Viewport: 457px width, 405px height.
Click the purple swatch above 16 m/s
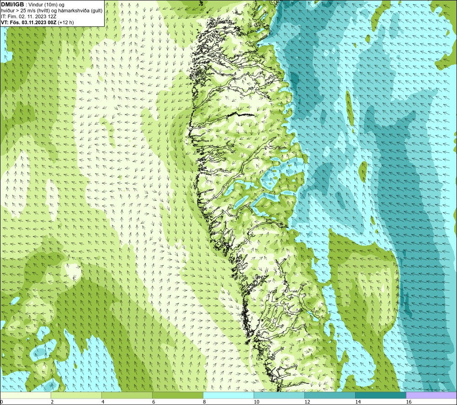(x=431, y=395)
